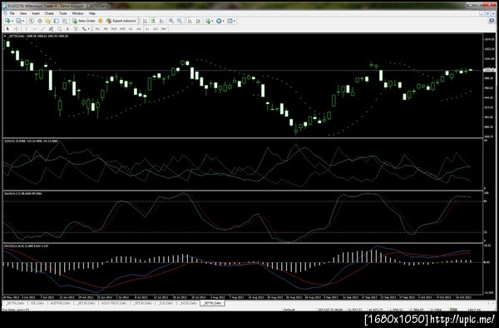
Task: Switch to Bar Chart view icon
Action: pyautogui.click(x=145, y=21)
